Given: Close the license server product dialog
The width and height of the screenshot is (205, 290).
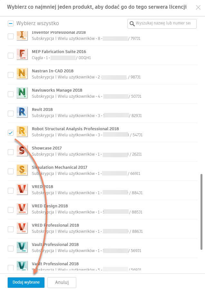Looking at the screenshot, I should click(x=198, y=7).
